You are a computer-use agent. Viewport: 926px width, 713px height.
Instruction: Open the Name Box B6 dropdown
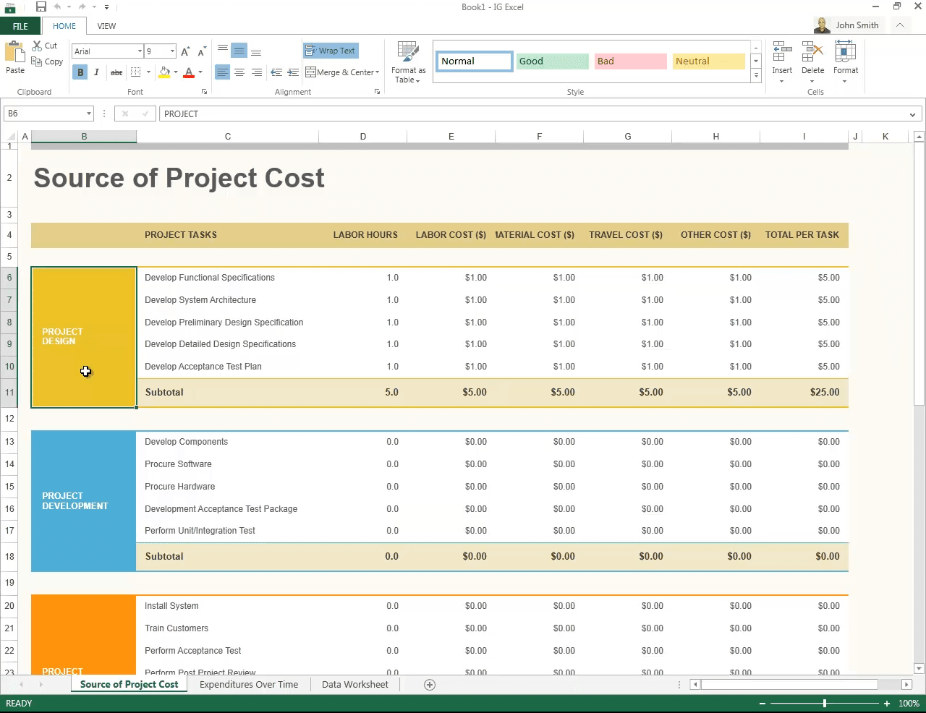click(x=89, y=114)
